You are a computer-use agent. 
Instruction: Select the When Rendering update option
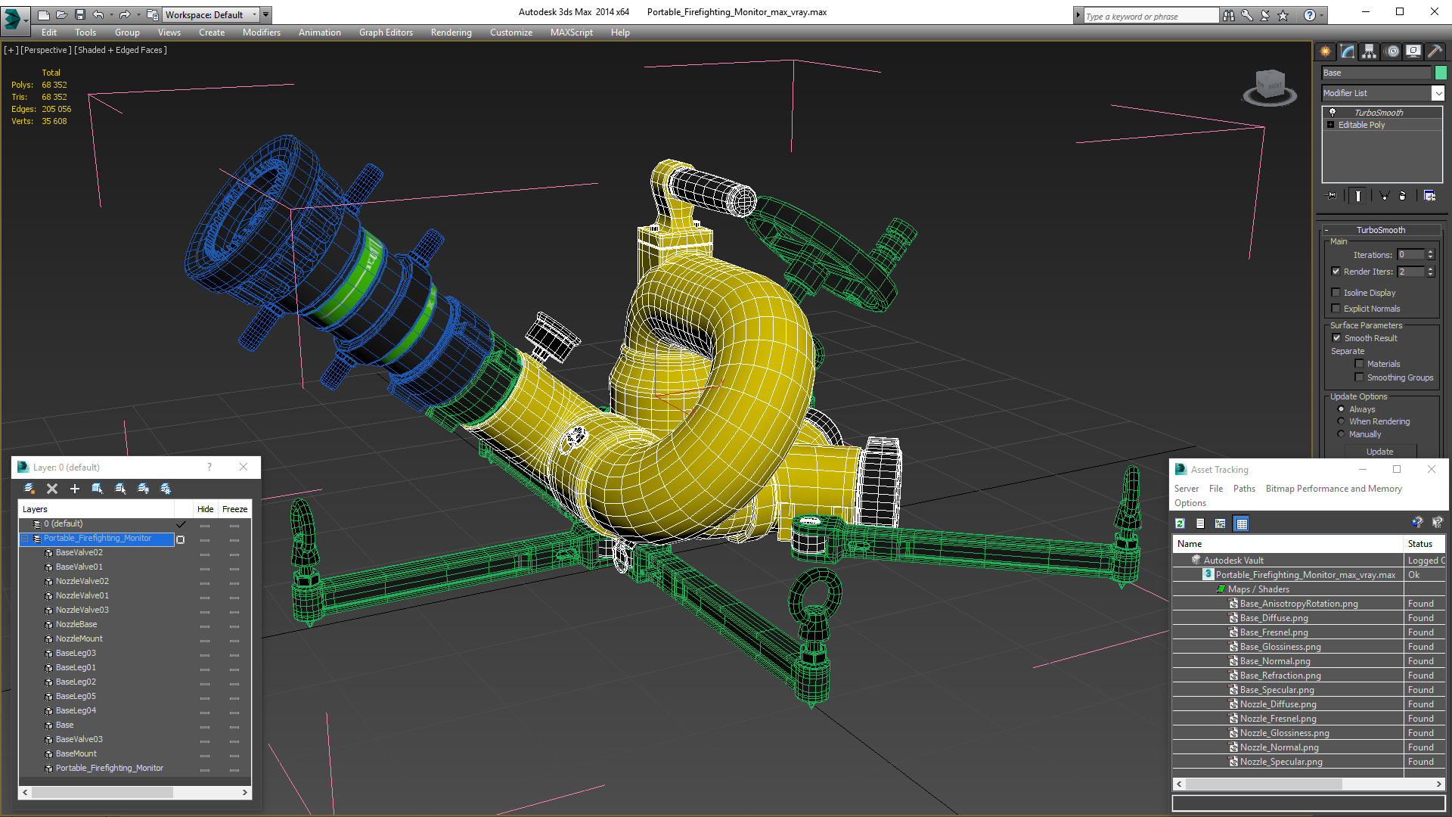click(1341, 421)
